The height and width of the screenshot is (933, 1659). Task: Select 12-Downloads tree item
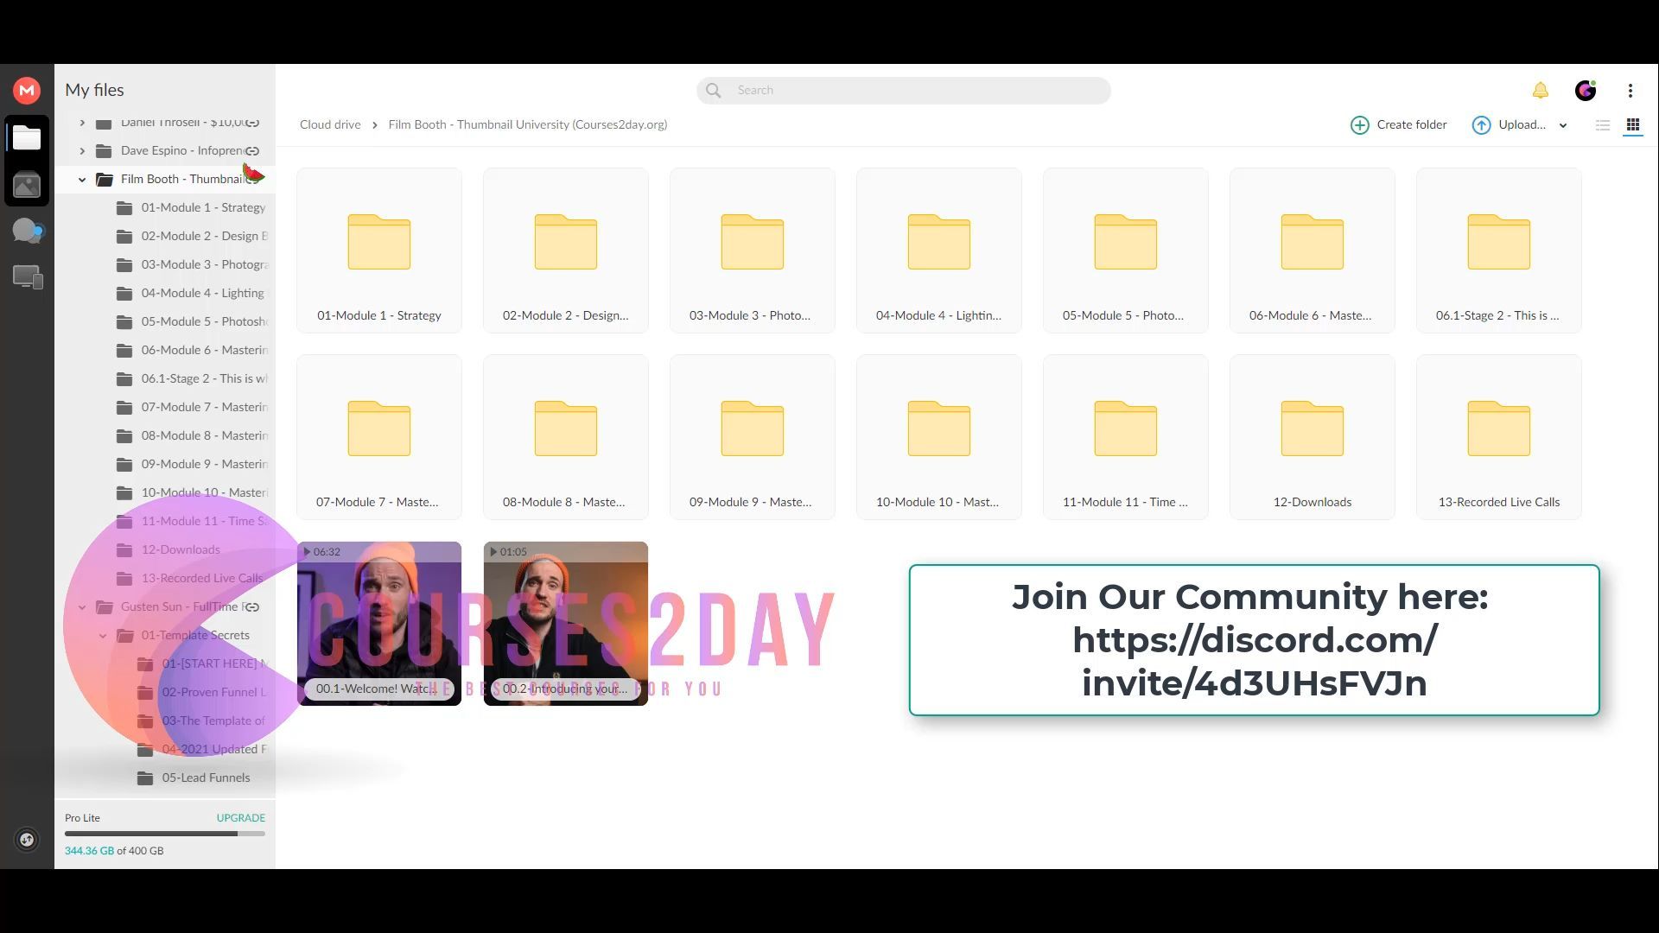pos(180,550)
